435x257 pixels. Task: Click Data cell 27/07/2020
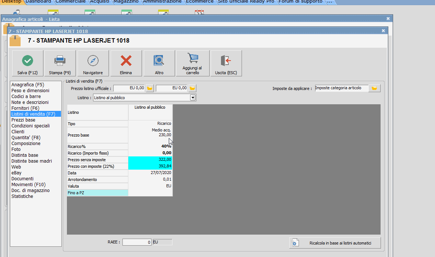pos(150,173)
